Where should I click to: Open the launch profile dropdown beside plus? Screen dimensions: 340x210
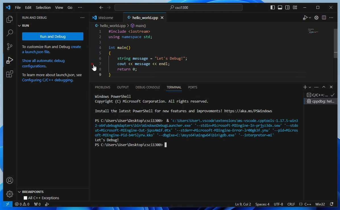click(x=310, y=87)
